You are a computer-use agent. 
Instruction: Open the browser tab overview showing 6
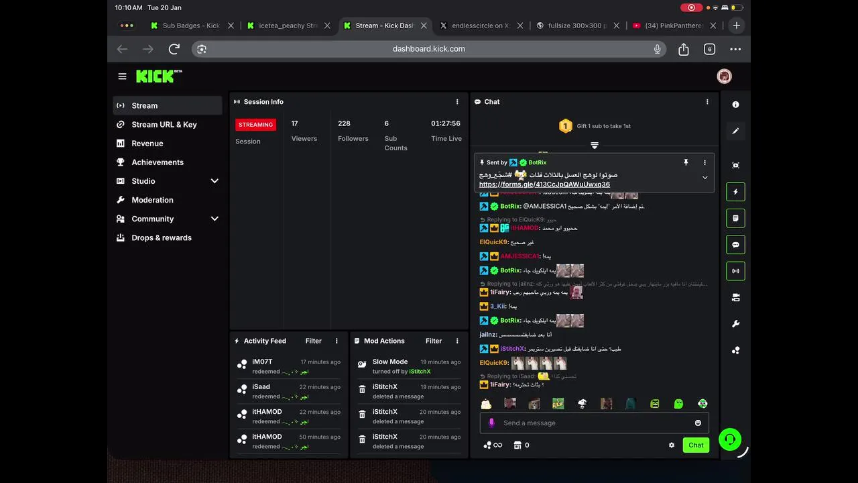pyautogui.click(x=710, y=49)
